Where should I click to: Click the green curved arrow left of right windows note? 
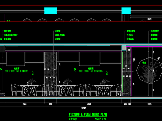pyautogui.click(x=75, y=70)
